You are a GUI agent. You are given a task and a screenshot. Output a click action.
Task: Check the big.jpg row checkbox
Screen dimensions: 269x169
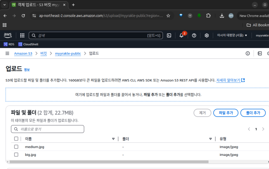(16, 155)
